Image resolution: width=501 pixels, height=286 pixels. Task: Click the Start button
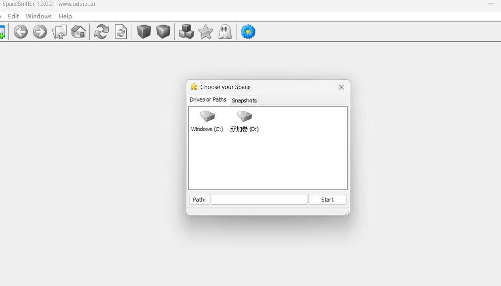point(327,200)
